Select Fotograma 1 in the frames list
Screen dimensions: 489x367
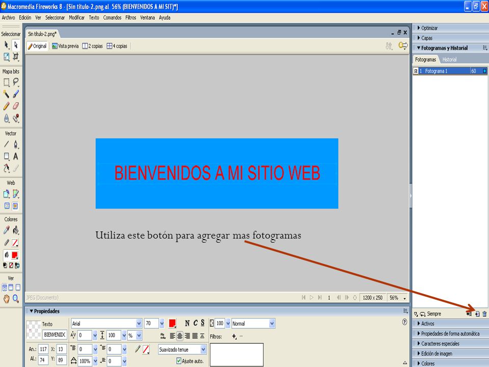pos(450,71)
